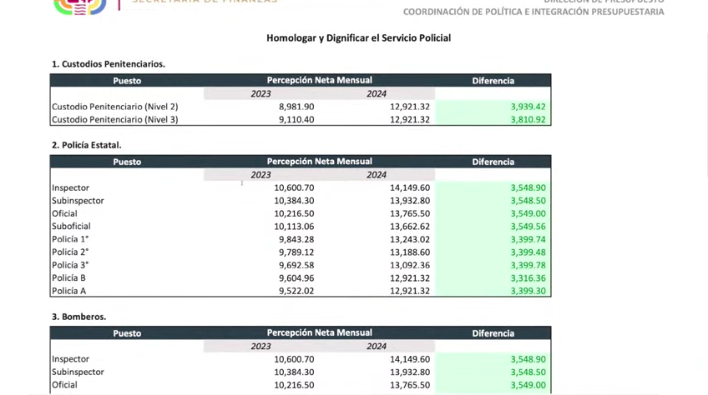Click the "Homologar y Dignificar el Servicio Policial" title
This screenshot has width=708, height=395.
(358, 38)
